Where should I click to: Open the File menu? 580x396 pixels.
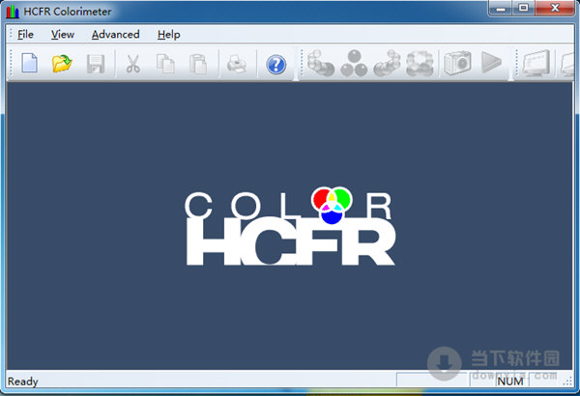point(25,35)
